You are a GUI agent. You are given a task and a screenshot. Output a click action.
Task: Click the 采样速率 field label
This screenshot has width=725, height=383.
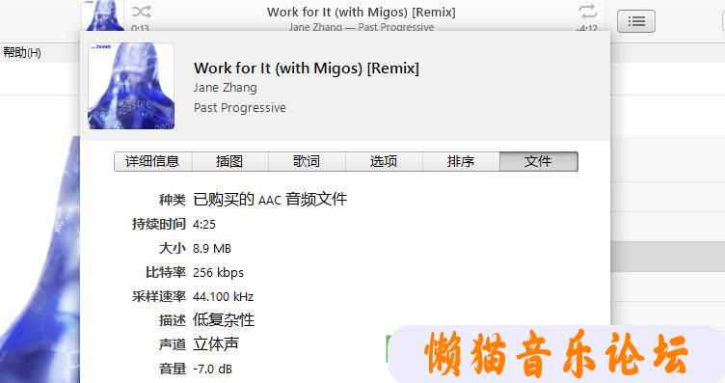pos(158,296)
